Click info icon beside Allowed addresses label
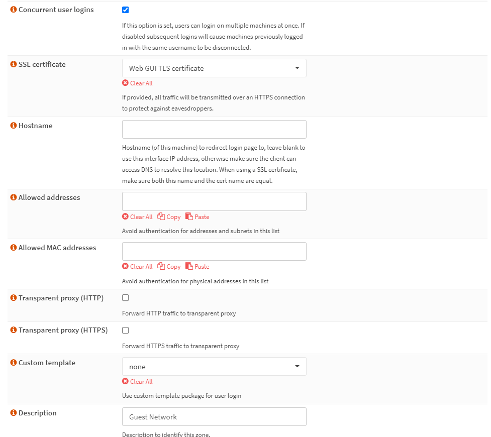The height and width of the screenshot is (437, 491). coord(14,197)
